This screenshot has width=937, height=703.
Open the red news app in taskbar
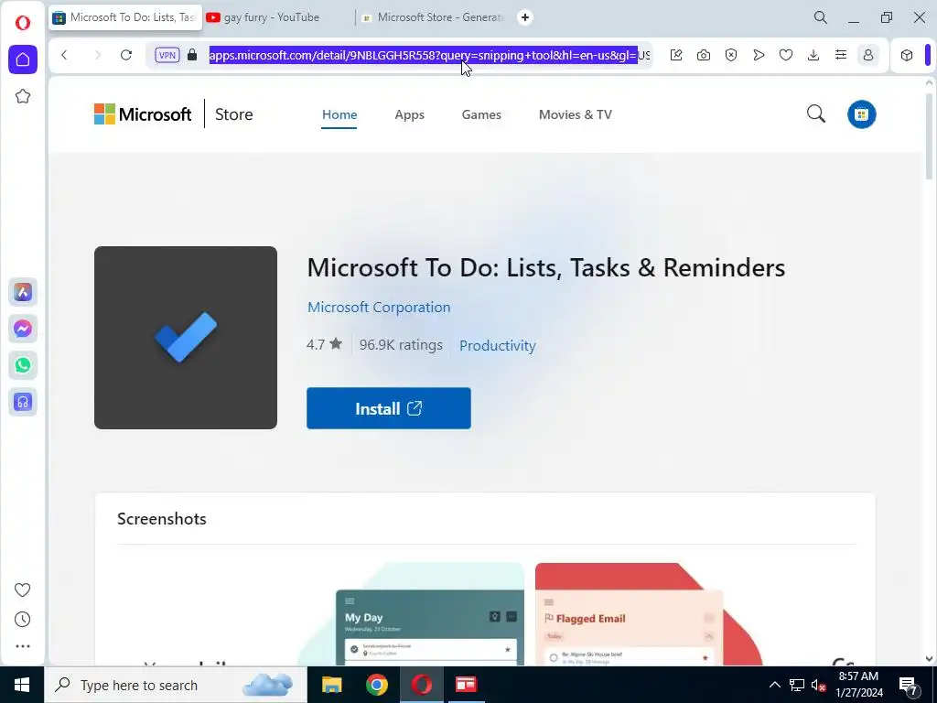point(466,685)
